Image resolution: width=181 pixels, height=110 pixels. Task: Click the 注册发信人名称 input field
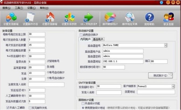pos(46,84)
